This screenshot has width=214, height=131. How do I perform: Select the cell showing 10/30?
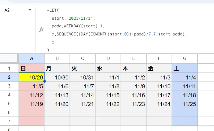click(x=57, y=77)
